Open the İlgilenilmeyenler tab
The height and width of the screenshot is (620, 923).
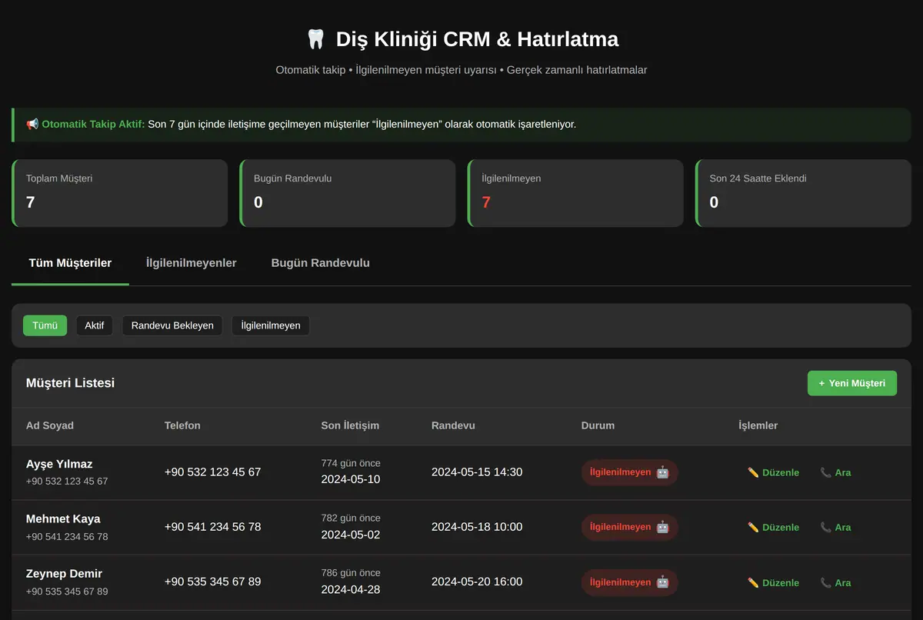tap(192, 263)
